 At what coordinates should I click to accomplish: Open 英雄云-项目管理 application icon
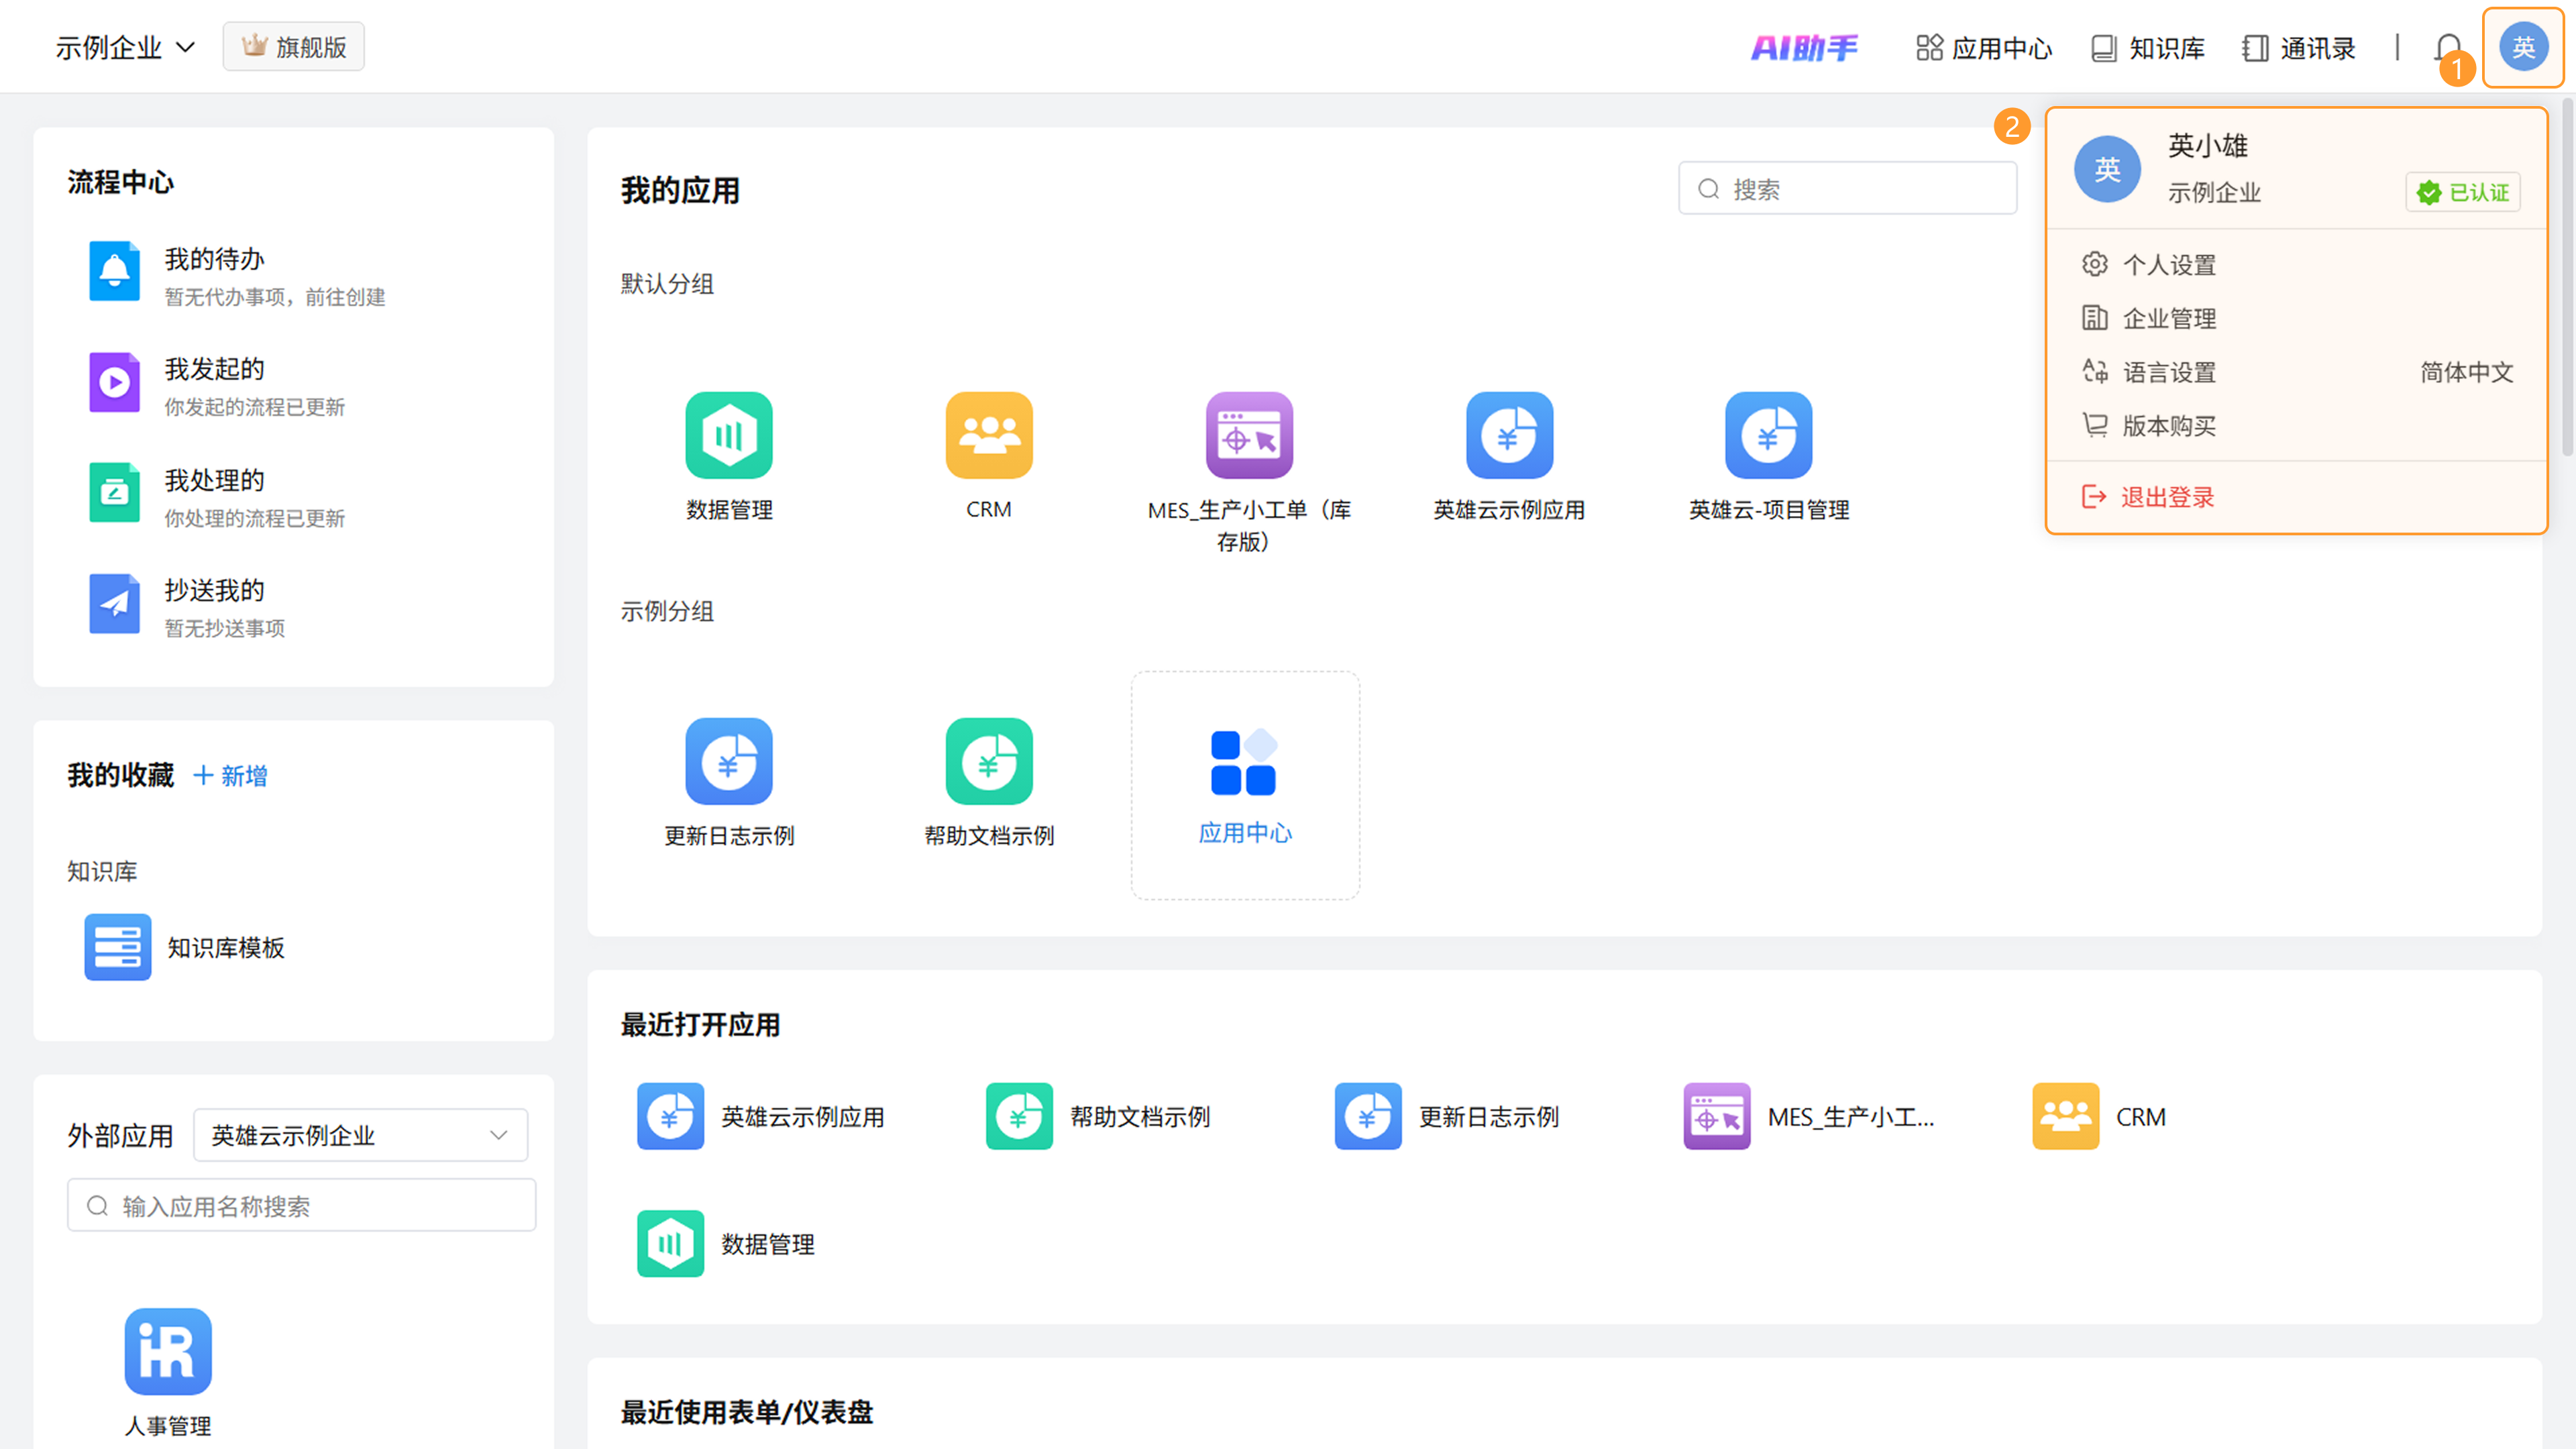pos(1768,436)
